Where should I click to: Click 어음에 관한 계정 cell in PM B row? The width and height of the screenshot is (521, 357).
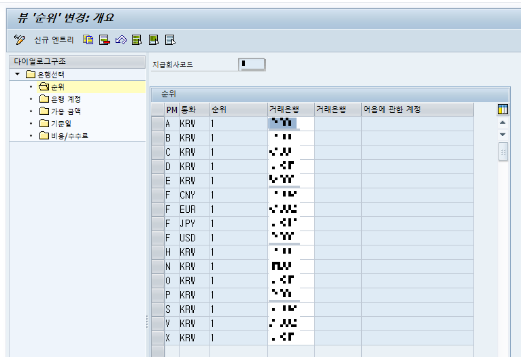click(x=418, y=138)
